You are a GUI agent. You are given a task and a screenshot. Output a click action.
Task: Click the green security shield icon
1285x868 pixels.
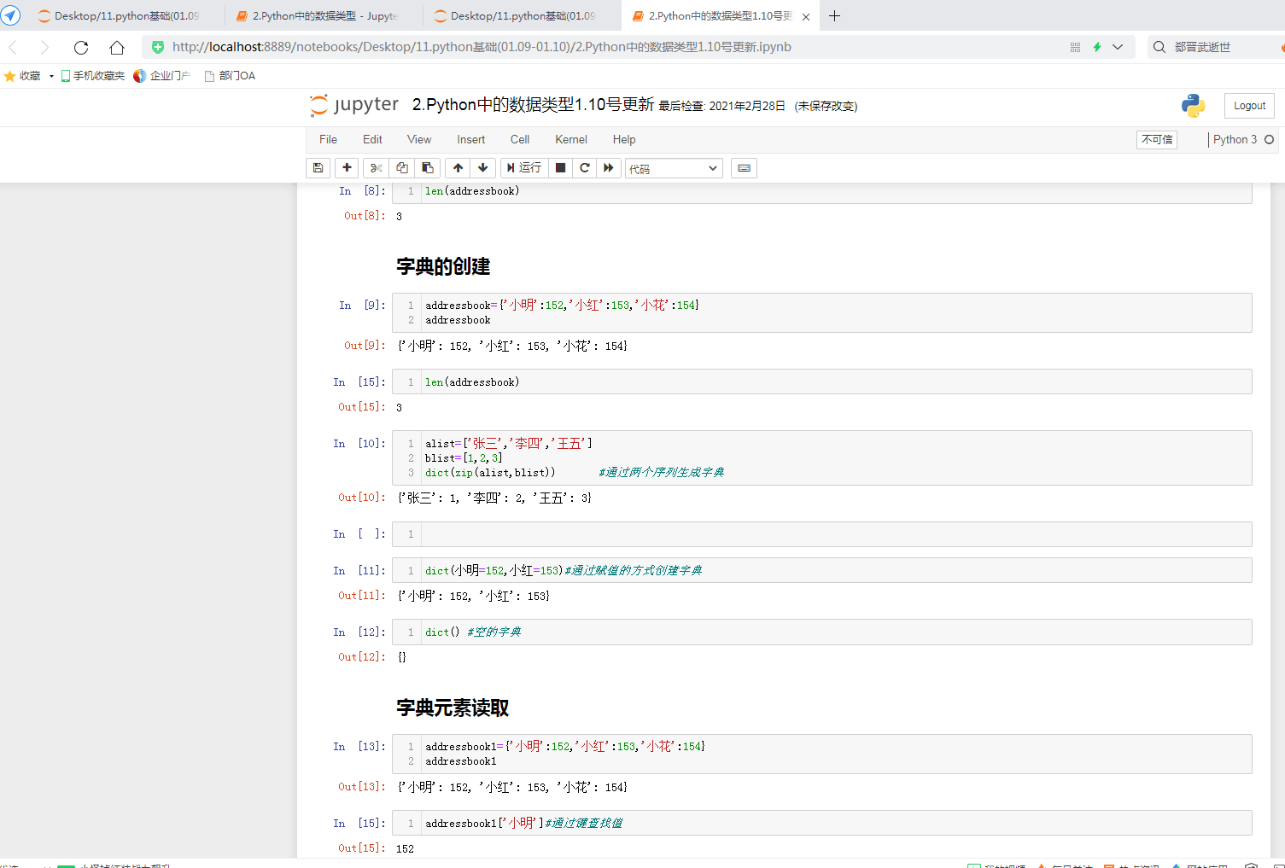pos(157,47)
